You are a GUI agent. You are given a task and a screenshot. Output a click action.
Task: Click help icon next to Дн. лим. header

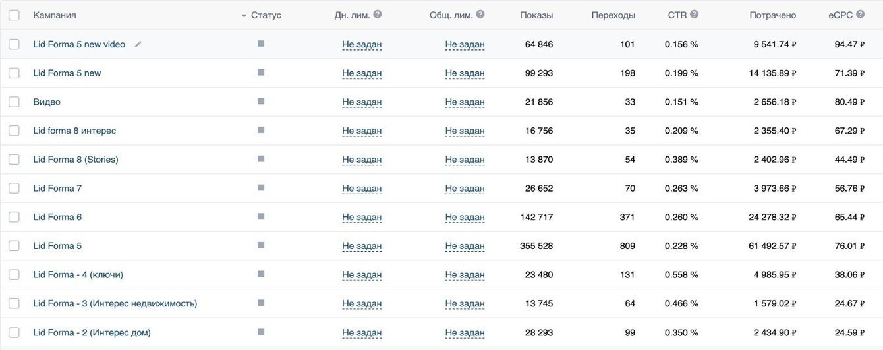tap(378, 15)
